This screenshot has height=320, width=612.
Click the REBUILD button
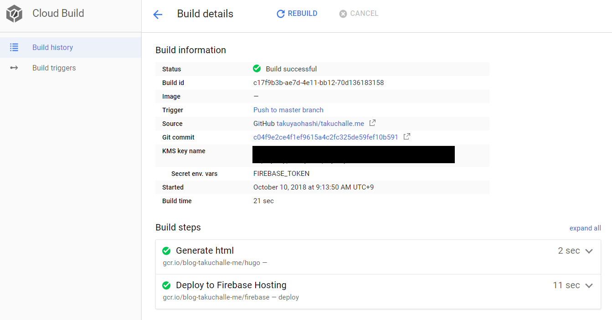click(297, 14)
